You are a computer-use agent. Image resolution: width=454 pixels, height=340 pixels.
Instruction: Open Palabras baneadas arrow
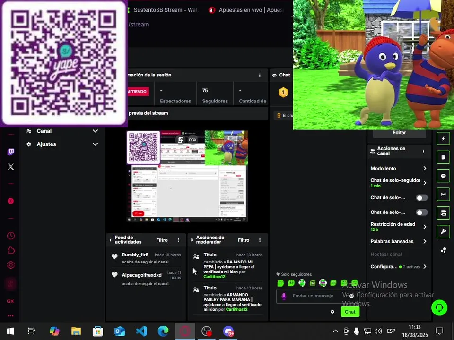point(425,241)
